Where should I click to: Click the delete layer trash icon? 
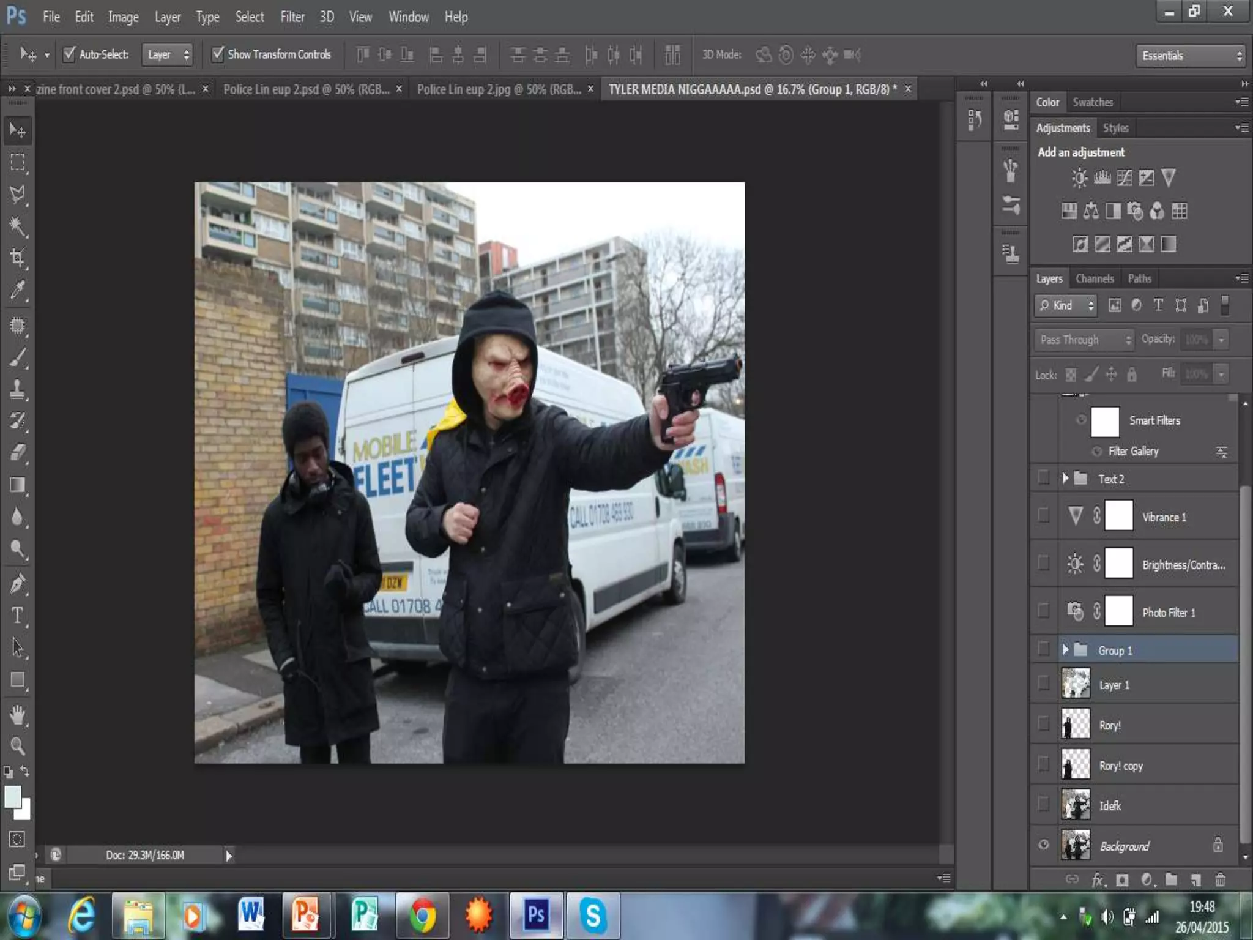coord(1220,880)
